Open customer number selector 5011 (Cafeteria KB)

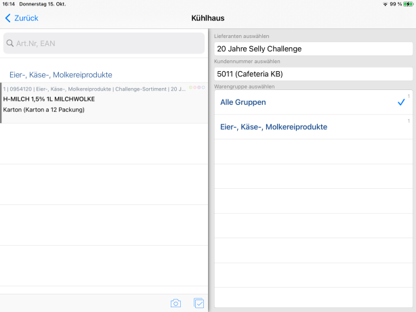313,74
